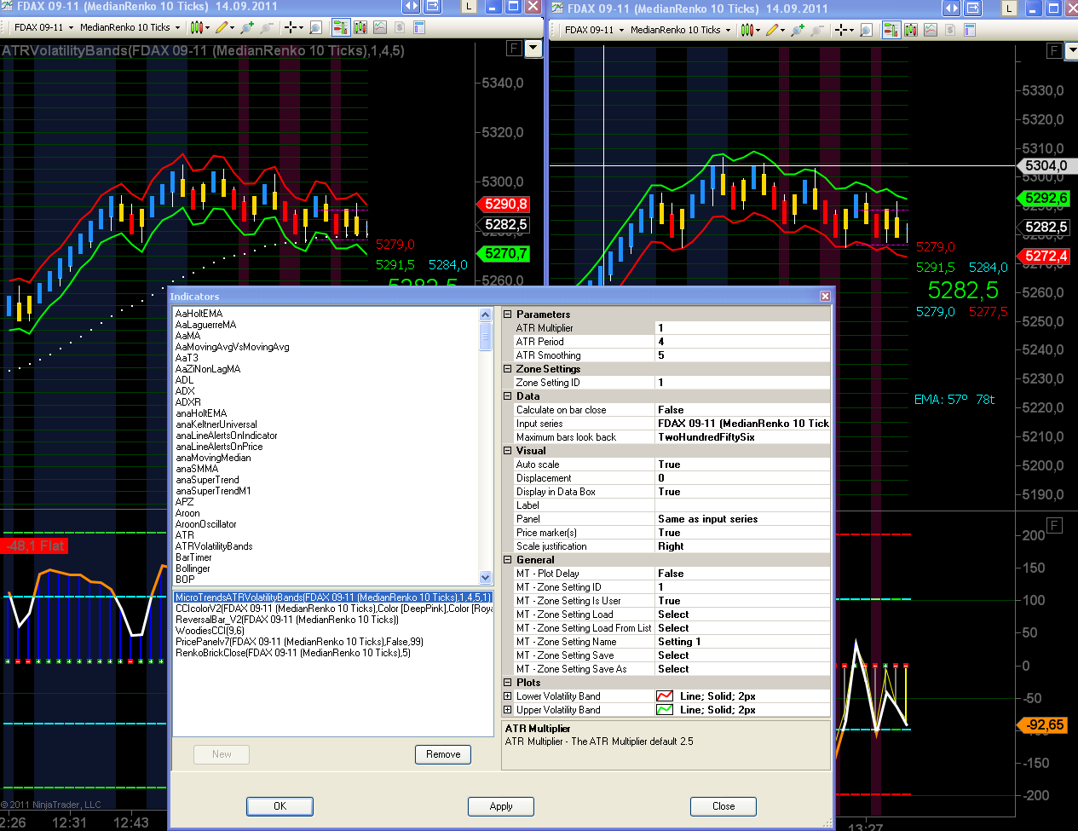
Task: Select anaSuperTrend in indicator list
Action: point(207,480)
